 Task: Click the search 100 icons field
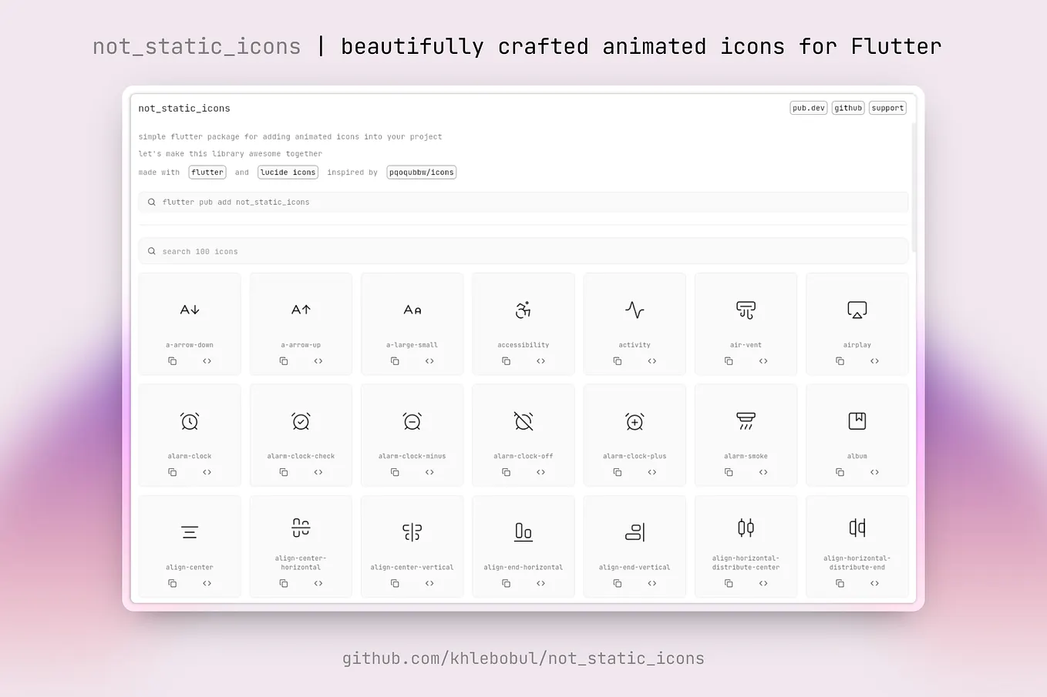click(523, 250)
